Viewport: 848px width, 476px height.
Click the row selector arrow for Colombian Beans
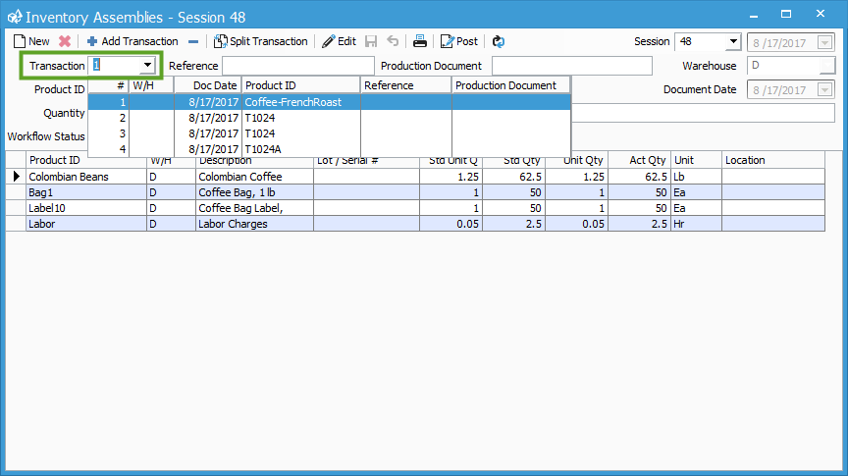[17, 177]
